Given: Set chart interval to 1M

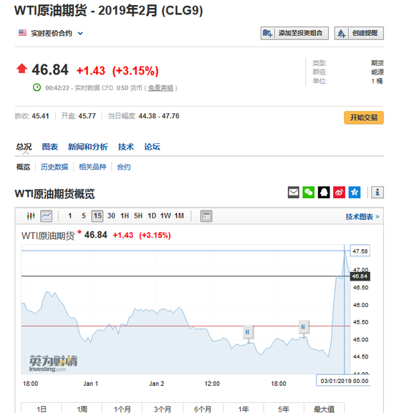Looking at the screenshot, I should 179,216.
